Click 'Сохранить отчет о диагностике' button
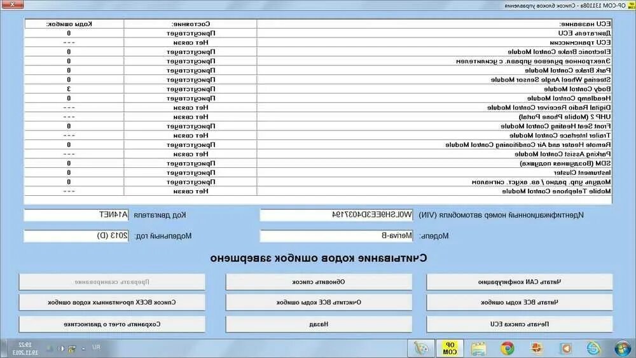Viewport: 636px width, 358px height. tap(112, 324)
